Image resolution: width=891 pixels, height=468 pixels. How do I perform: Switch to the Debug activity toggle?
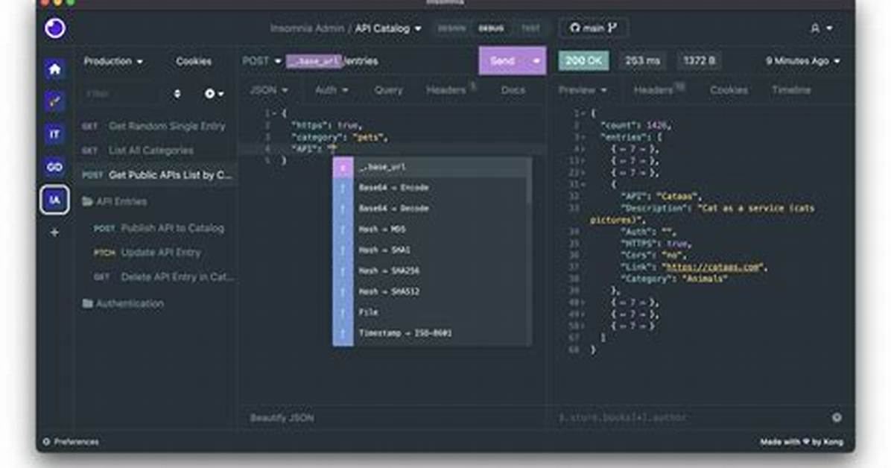(x=490, y=28)
